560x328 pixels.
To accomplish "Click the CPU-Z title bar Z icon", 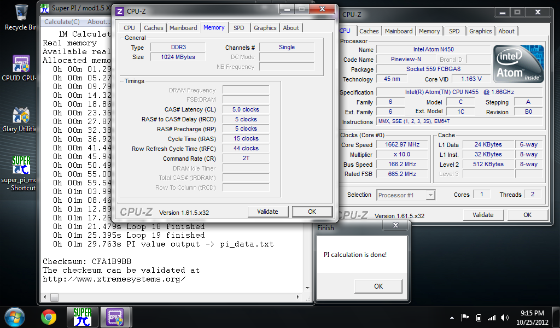I will pyautogui.click(x=120, y=11).
